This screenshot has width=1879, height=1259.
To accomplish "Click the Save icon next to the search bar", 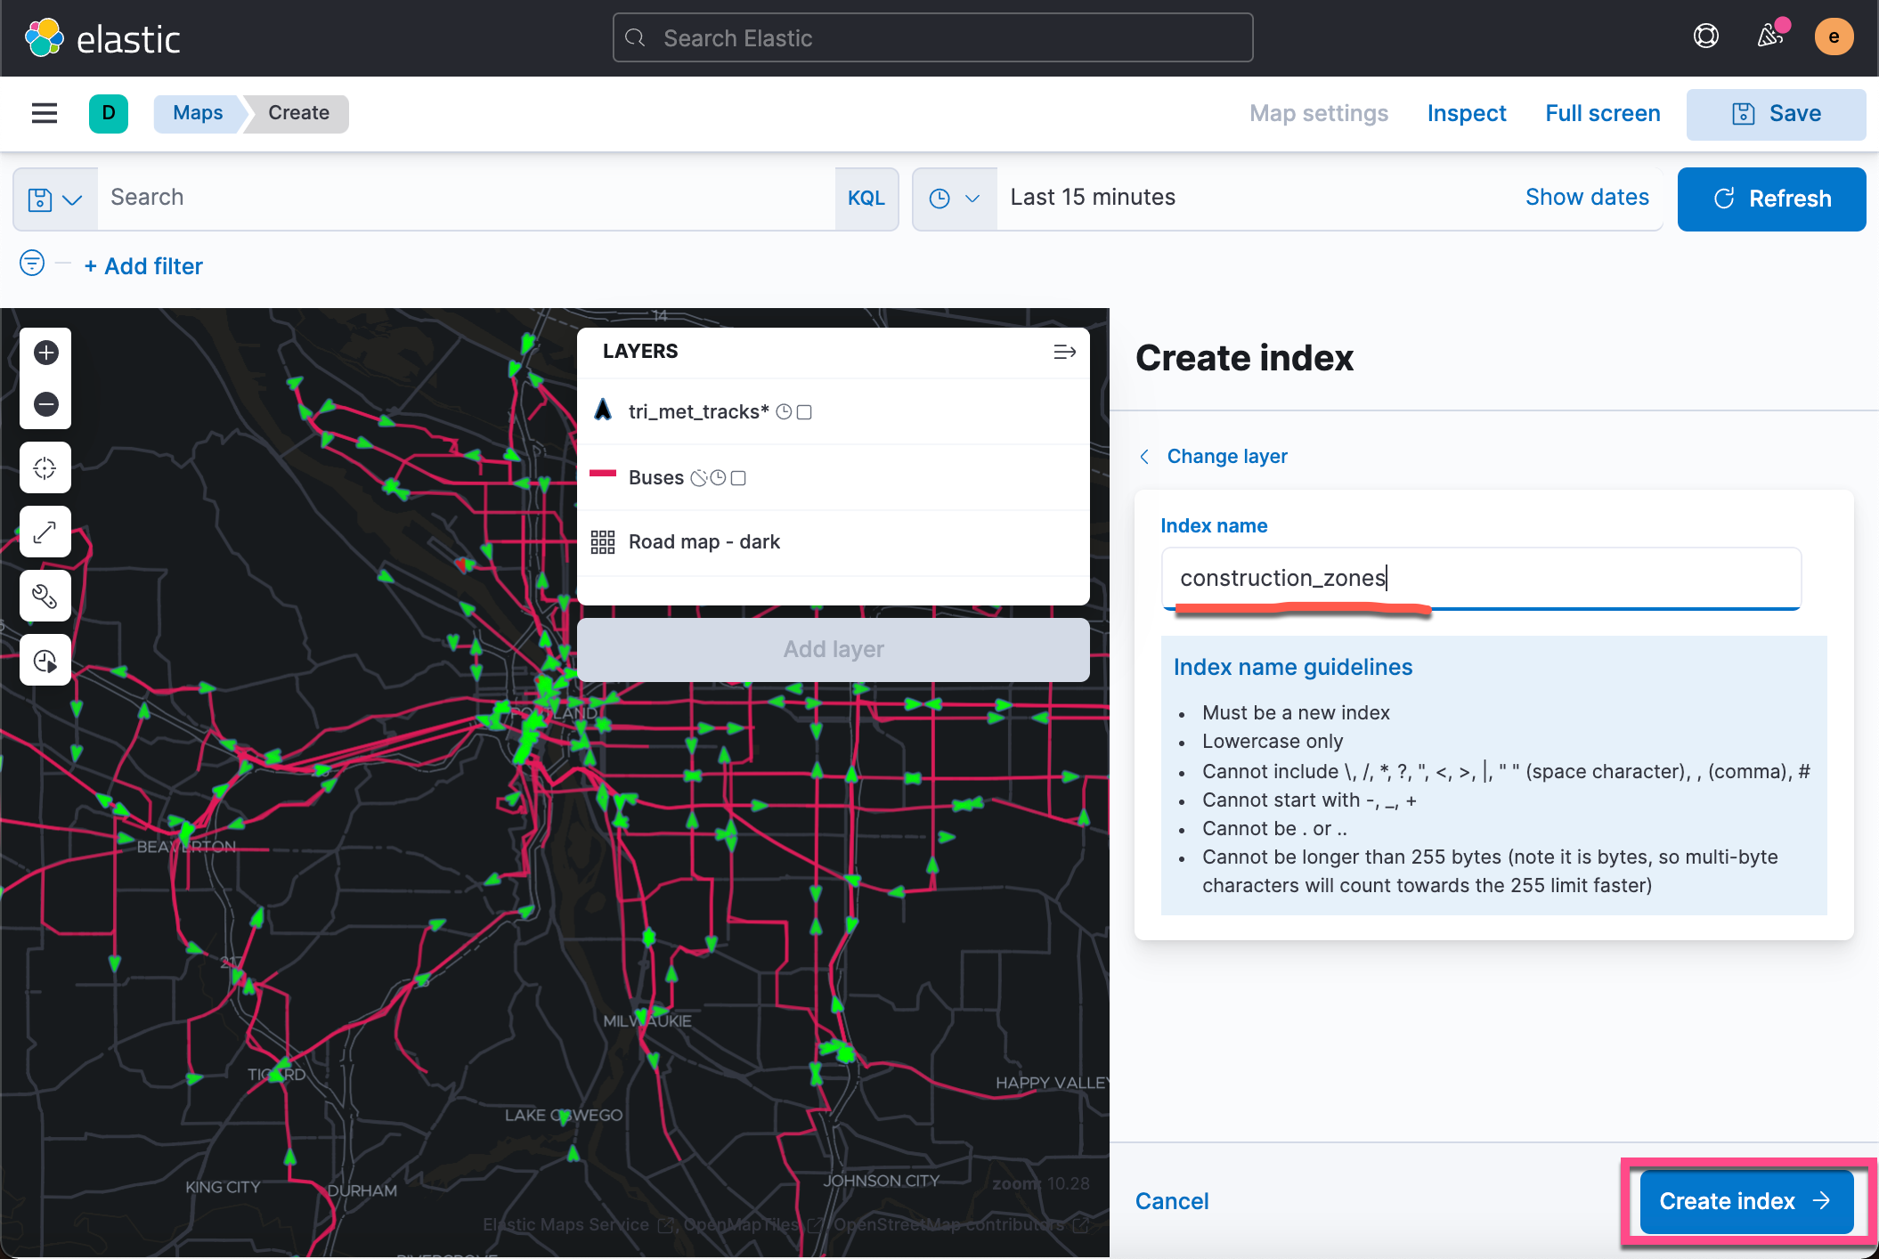I will pyautogui.click(x=39, y=199).
